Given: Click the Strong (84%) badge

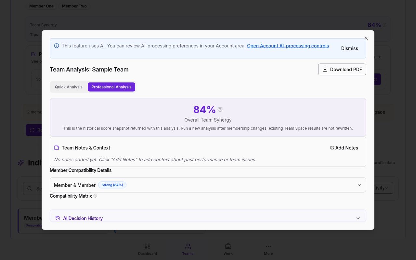Looking at the screenshot, I should 112,185.
